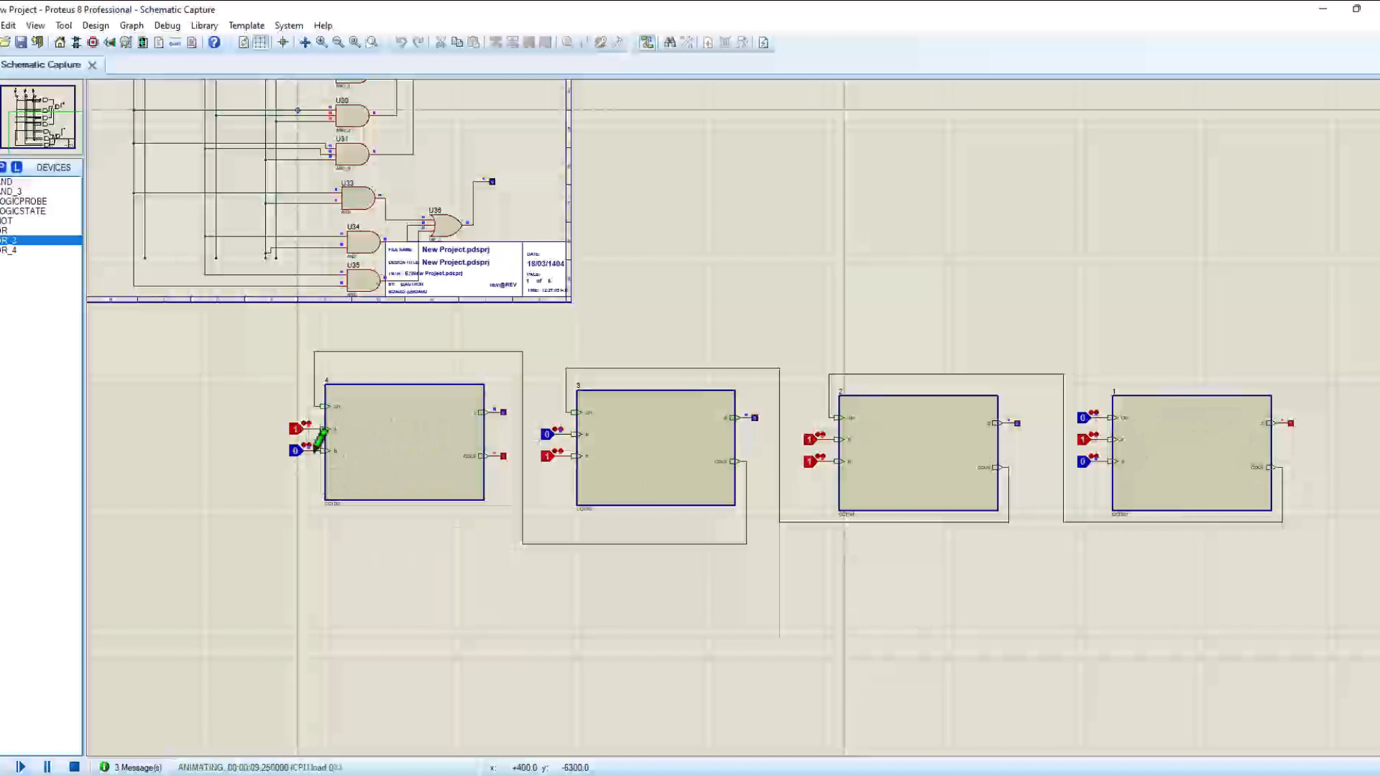Click the pan/center view icon

[x=305, y=42]
